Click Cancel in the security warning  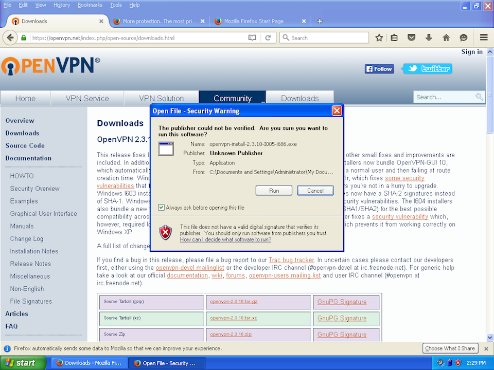click(315, 191)
